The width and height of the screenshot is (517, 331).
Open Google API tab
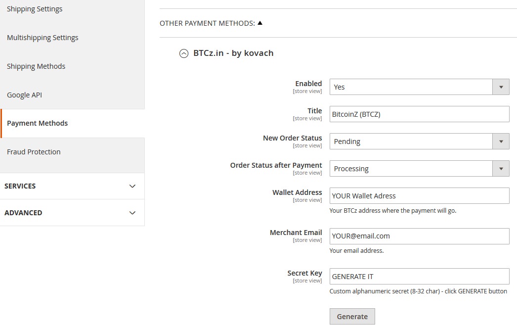point(72,95)
